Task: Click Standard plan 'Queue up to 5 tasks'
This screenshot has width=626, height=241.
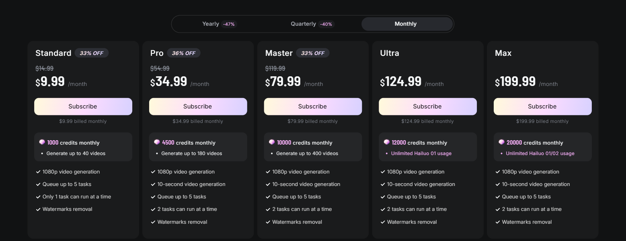Action: (67, 184)
